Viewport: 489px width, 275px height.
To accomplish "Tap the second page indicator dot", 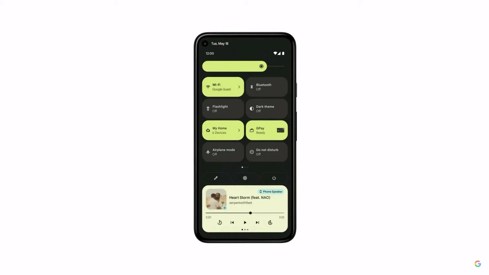I will 245,167.
